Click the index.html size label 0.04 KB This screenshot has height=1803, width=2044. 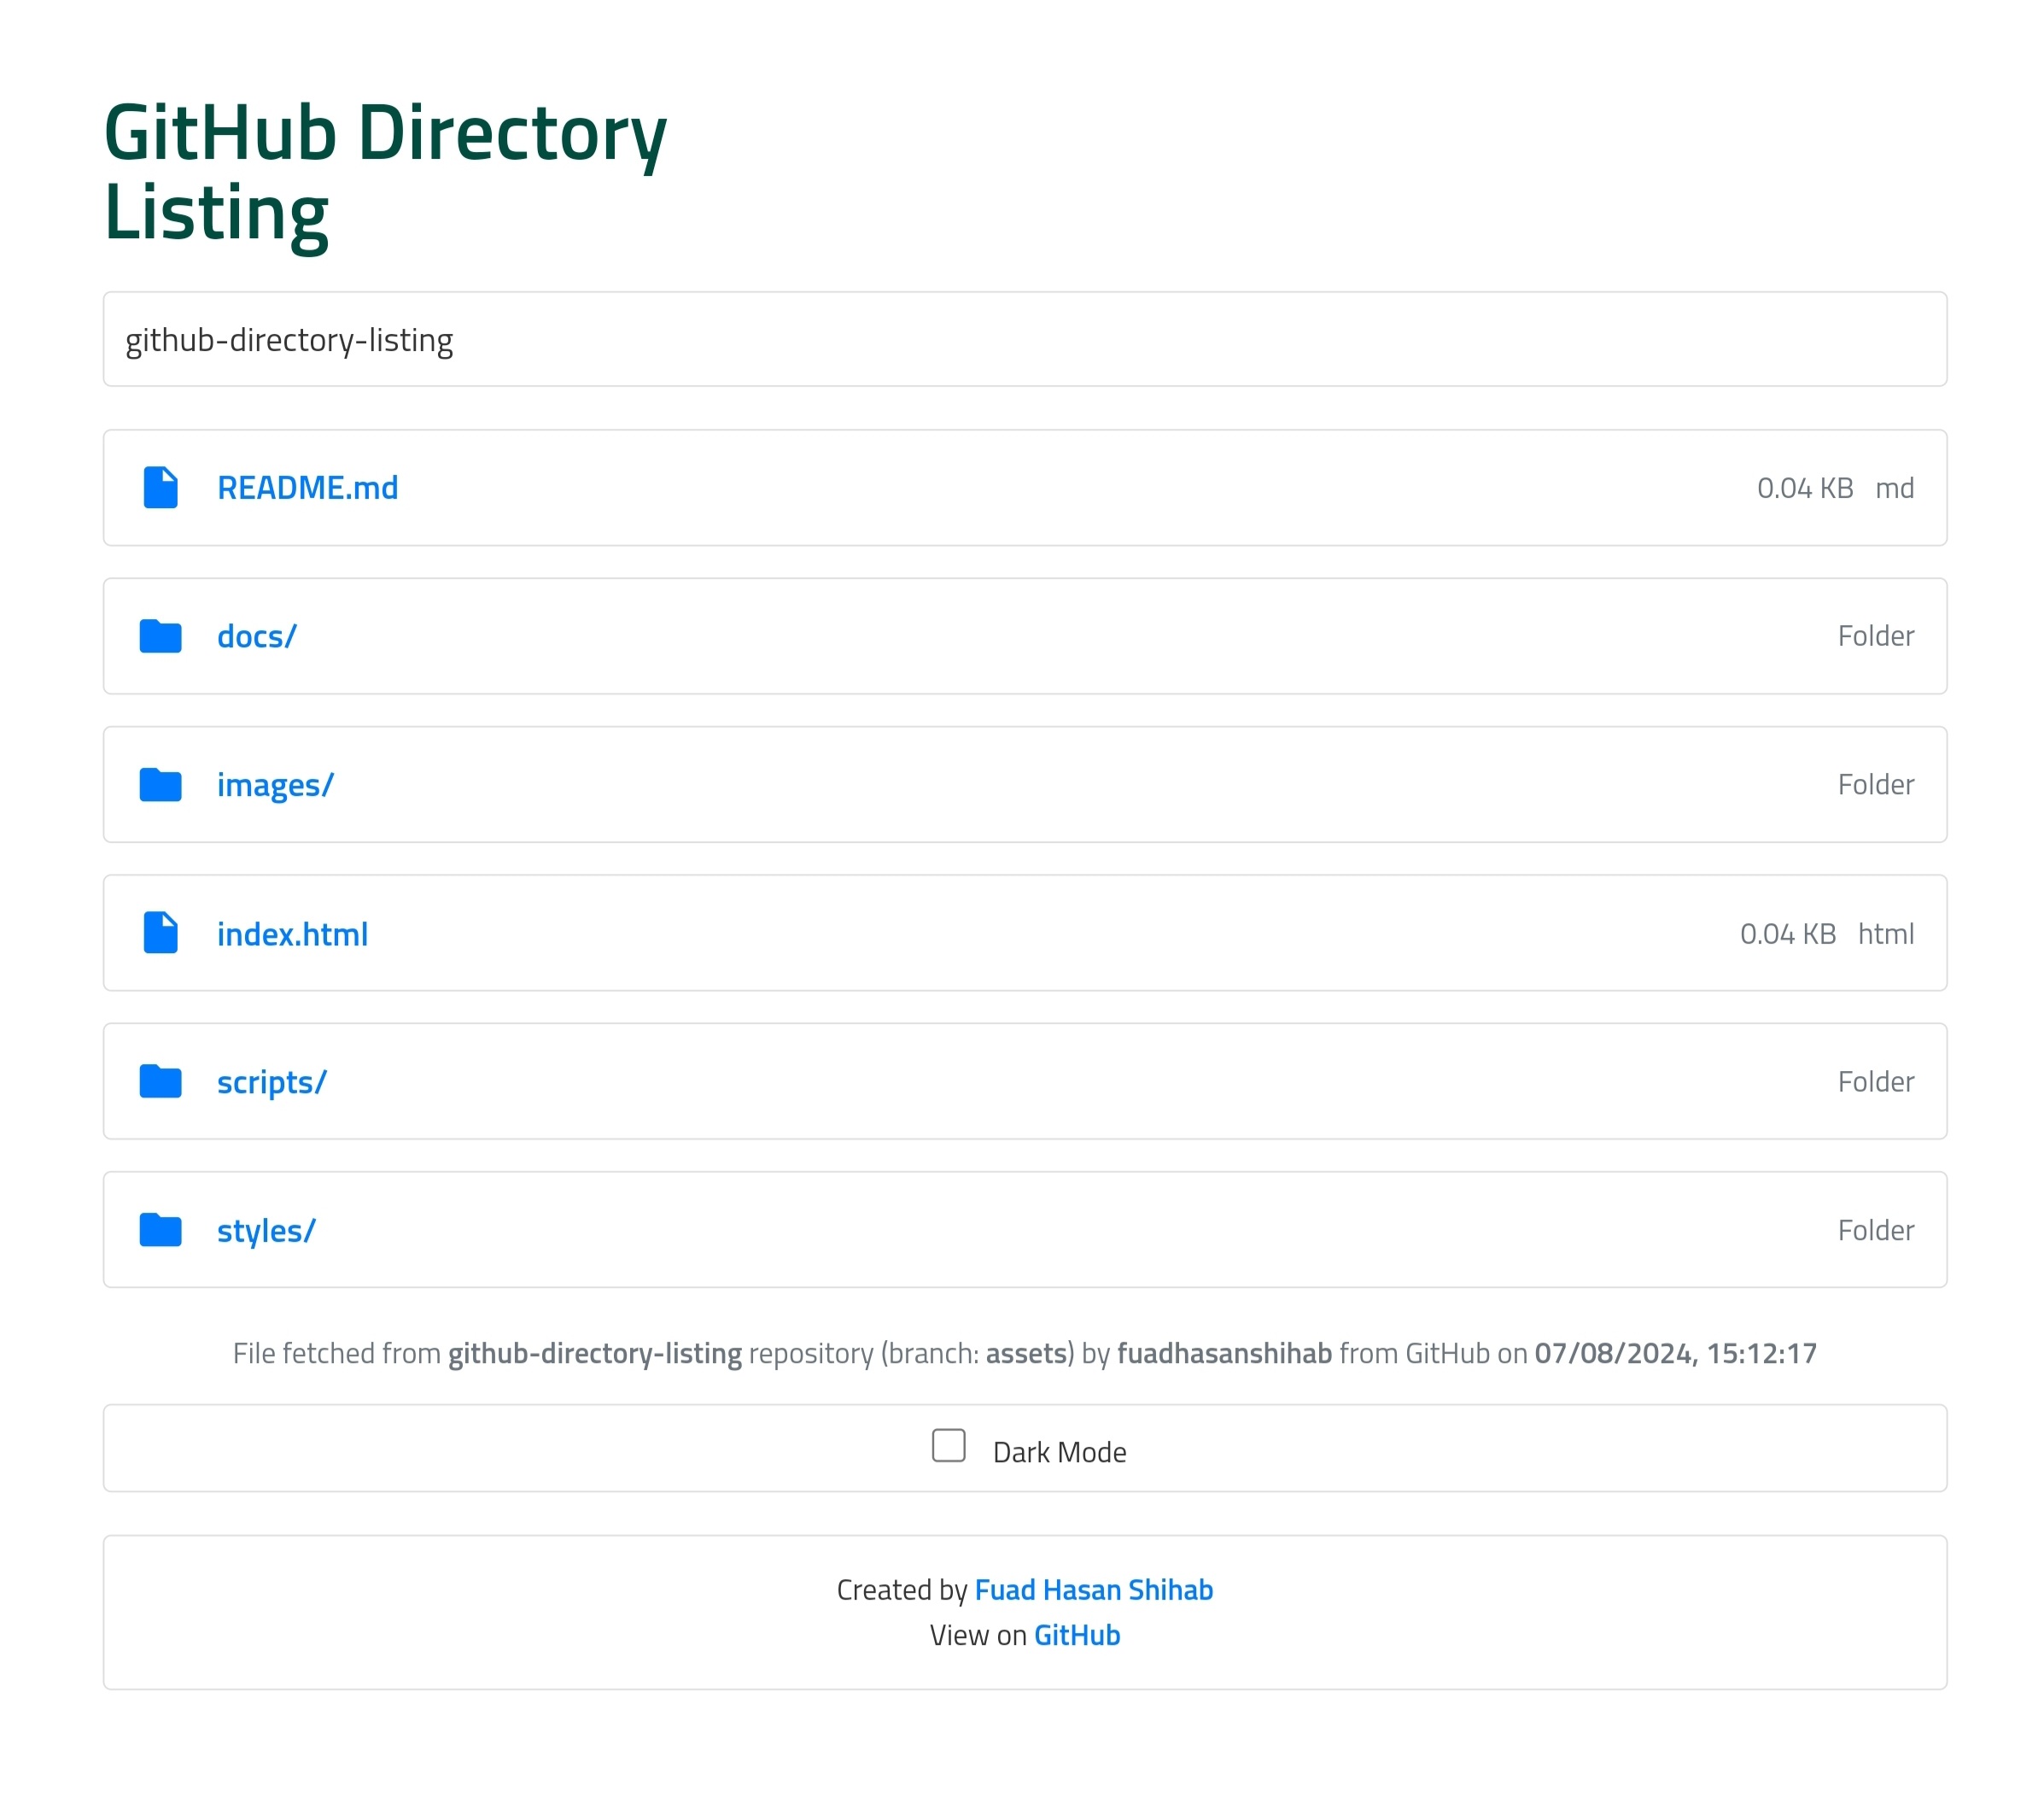(1787, 934)
